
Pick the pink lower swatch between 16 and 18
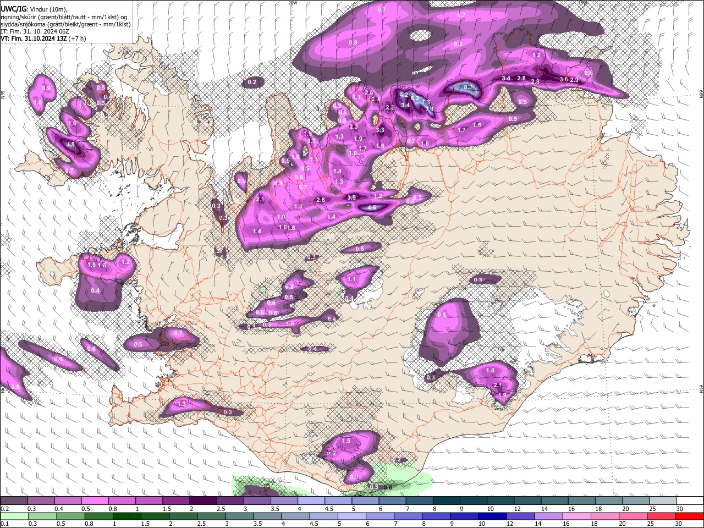tap(577, 516)
